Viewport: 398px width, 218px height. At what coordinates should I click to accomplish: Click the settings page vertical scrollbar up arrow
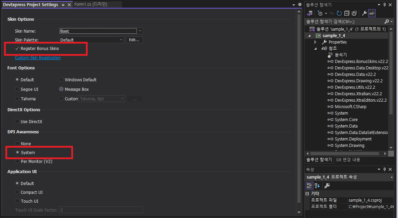click(x=299, y=12)
